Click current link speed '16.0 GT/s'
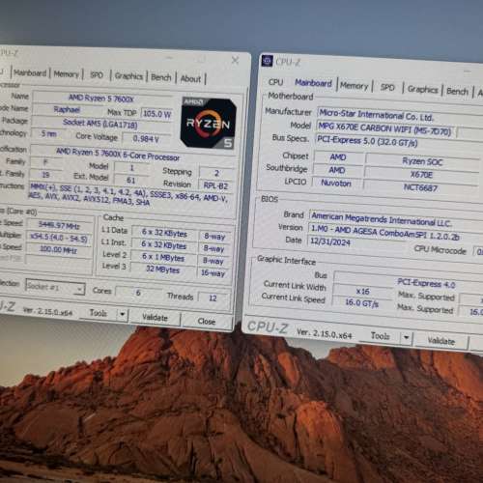Viewport: 483px width, 483px height. [362, 303]
